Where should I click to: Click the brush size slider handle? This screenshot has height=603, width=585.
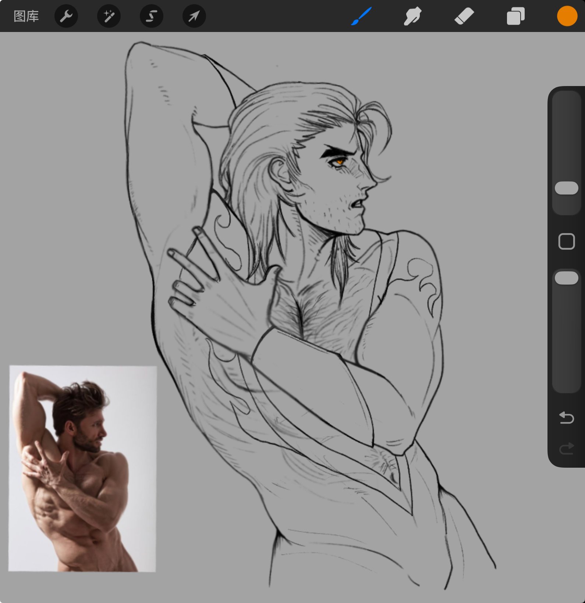(567, 188)
